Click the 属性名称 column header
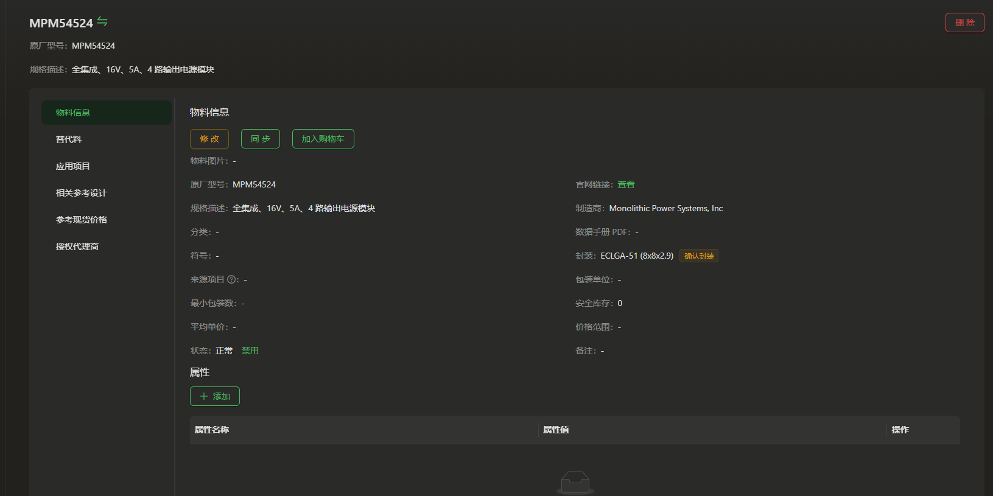993x496 pixels. (x=212, y=430)
